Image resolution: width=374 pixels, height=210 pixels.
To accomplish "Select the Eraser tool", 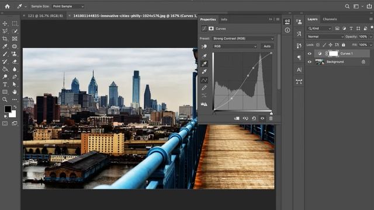I will tap(15, 61).
